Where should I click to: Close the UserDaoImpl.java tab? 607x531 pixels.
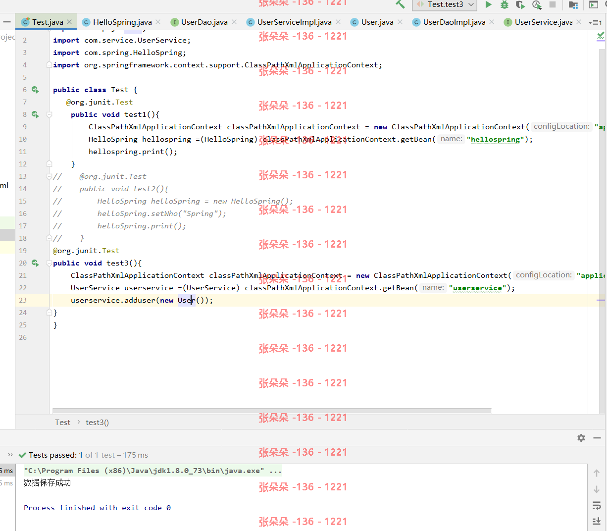(492, 22)
